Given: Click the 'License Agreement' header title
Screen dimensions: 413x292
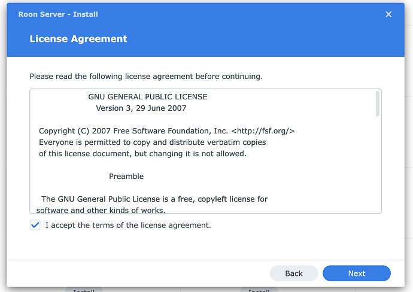Looking at the screenshot, I should point(78,39).
